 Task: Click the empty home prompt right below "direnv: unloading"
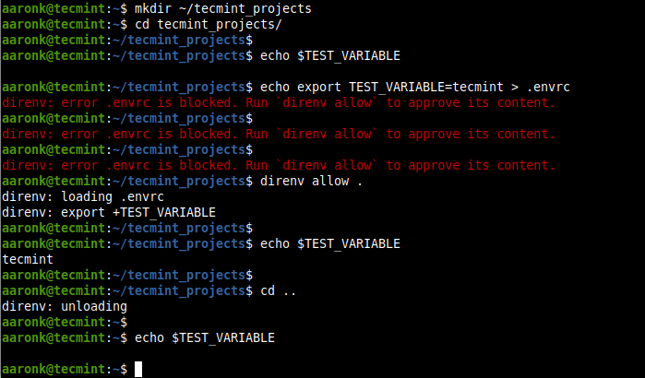click(63, 322)
